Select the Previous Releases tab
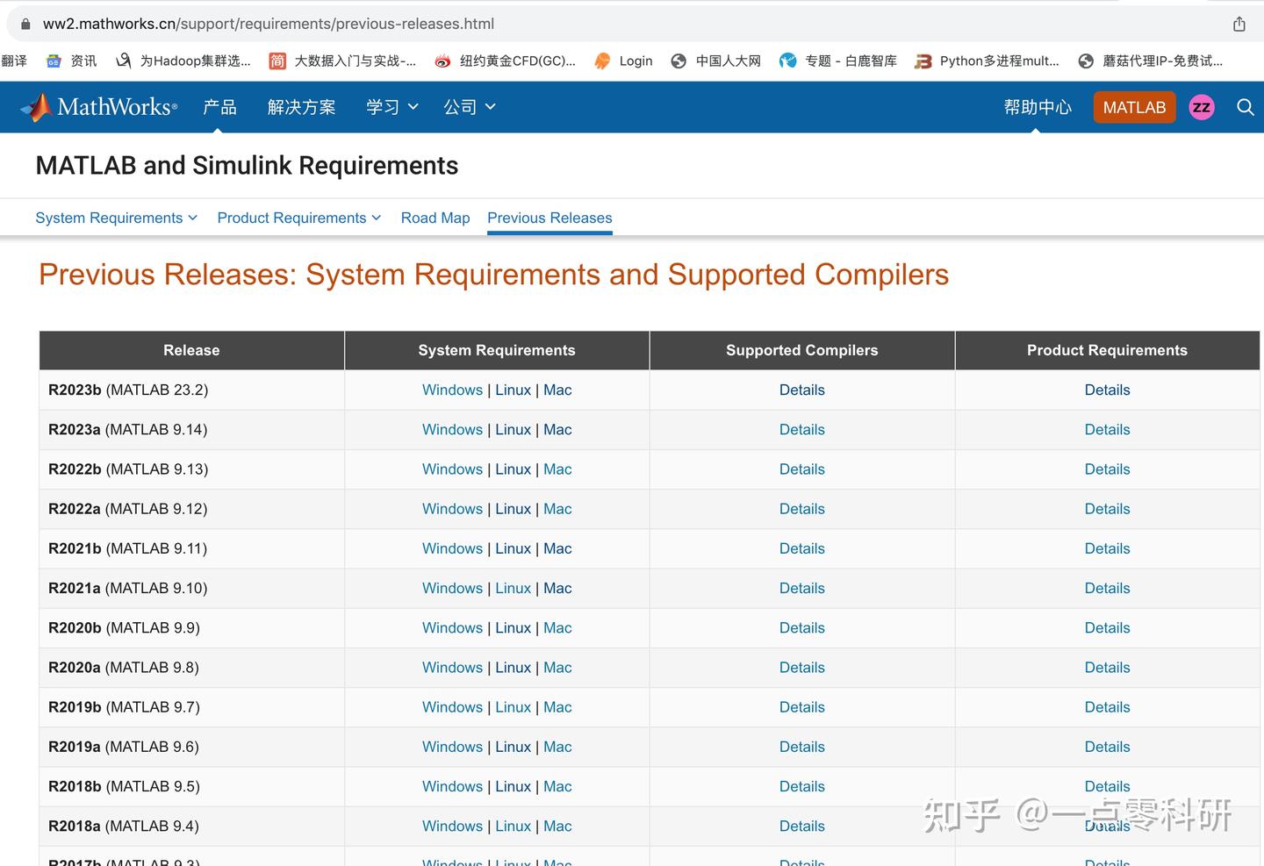Viewport: 1264px width, 866px height. coord(549,218)
